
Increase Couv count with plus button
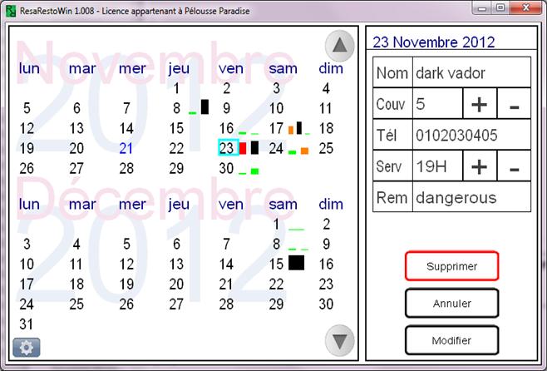click(x=480, y=104)
